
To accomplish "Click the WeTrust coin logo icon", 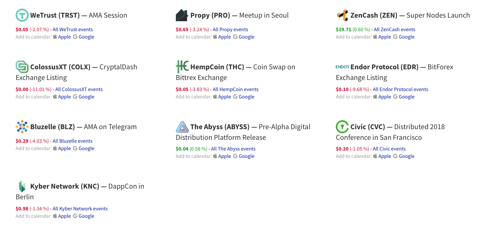I will (22, 16).
